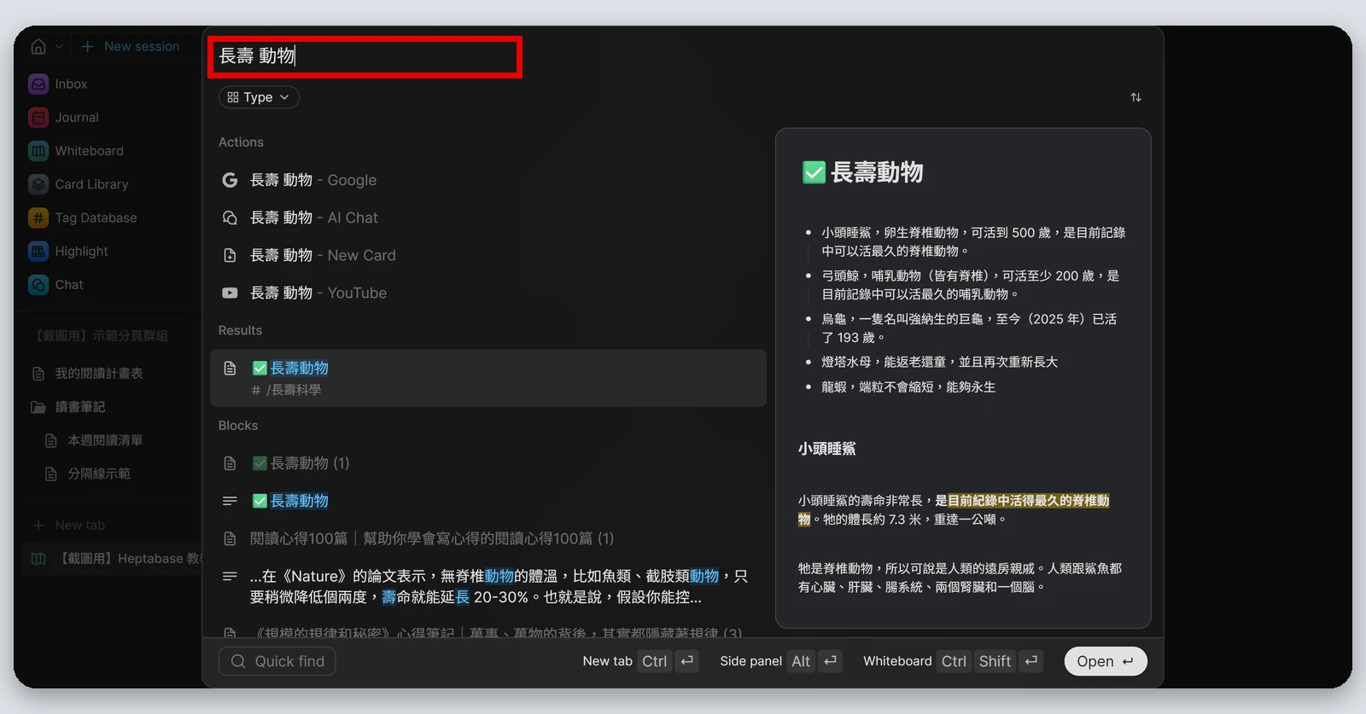Open the Chat icon in sidebar
The image size is (1366, 714).
[38, 284]
